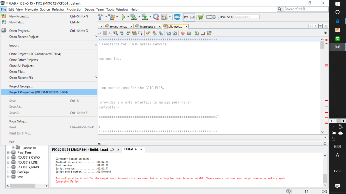Click the Hold in Reset icon
The width and height of the screenshot is (346, 194).
156,17
